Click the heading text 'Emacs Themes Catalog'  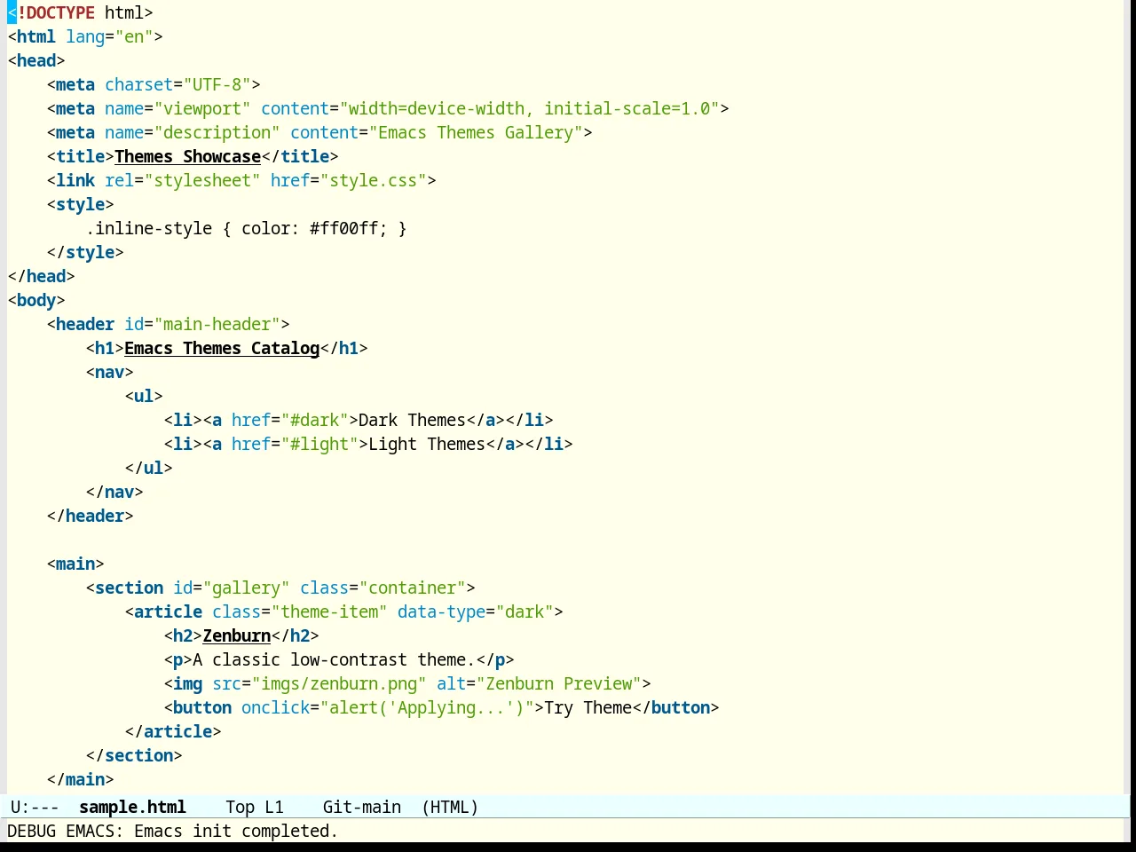tap(222, 348)
